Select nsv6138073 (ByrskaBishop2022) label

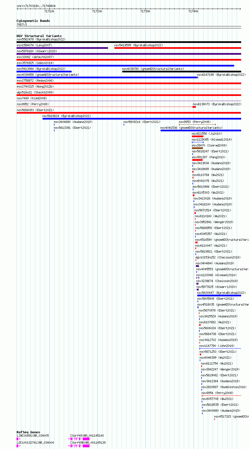(x=217, y=104)
